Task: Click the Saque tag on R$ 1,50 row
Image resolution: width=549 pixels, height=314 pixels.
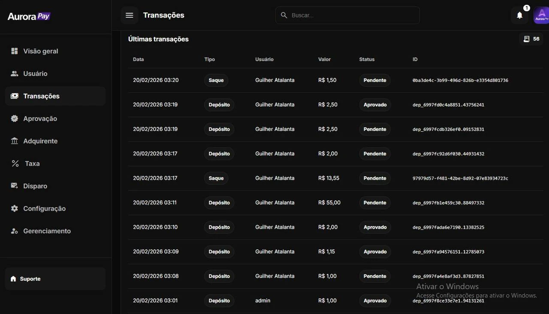Action: click(216, 80)
